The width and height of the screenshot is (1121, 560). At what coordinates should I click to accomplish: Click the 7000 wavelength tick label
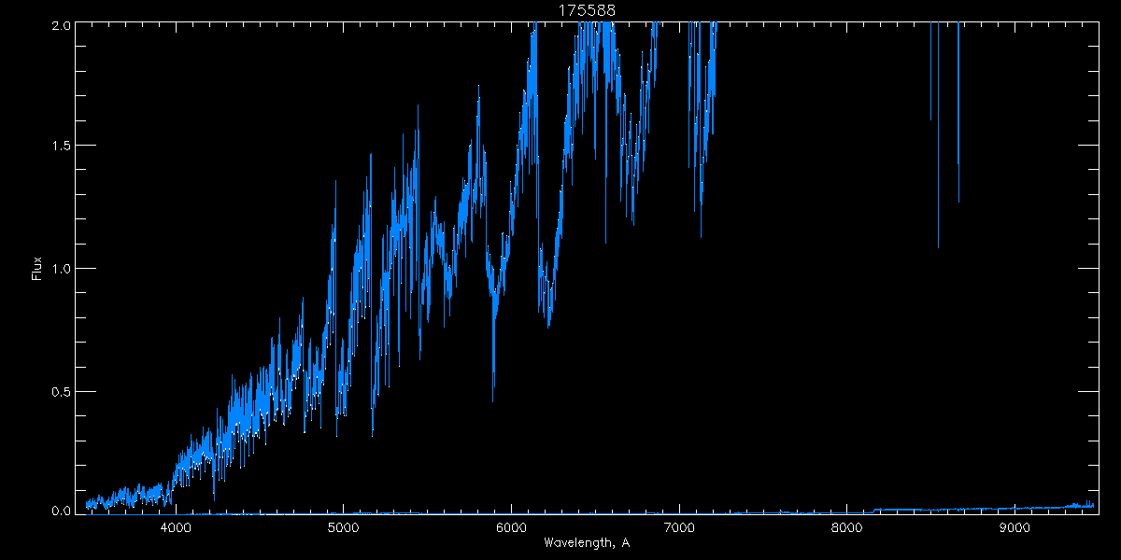pos(679,527)
